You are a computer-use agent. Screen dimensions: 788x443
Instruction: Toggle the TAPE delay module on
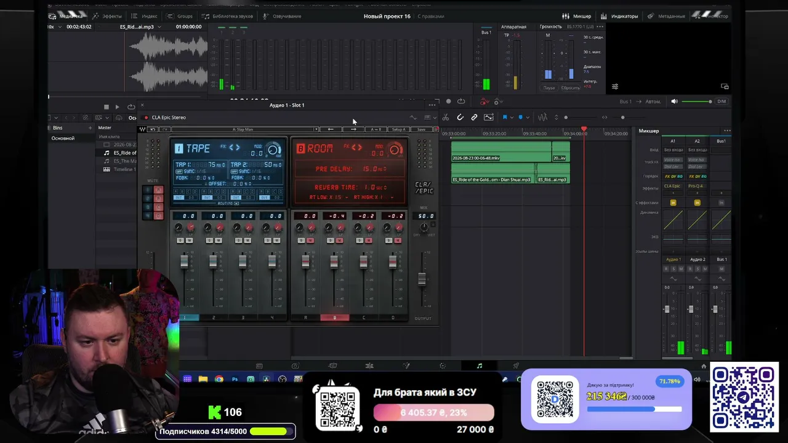click(x=179, y=148)
